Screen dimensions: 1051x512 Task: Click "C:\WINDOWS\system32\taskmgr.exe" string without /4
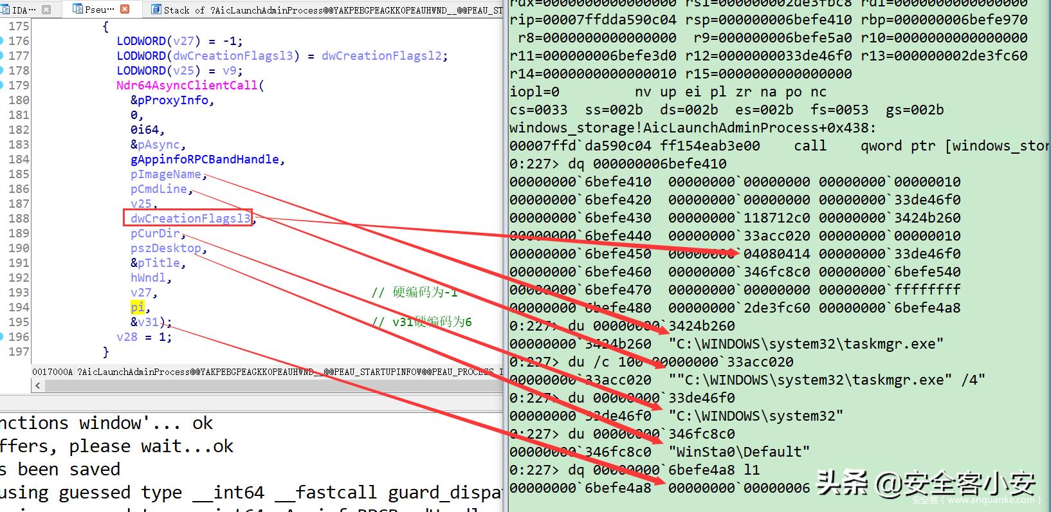click(806, 344)
